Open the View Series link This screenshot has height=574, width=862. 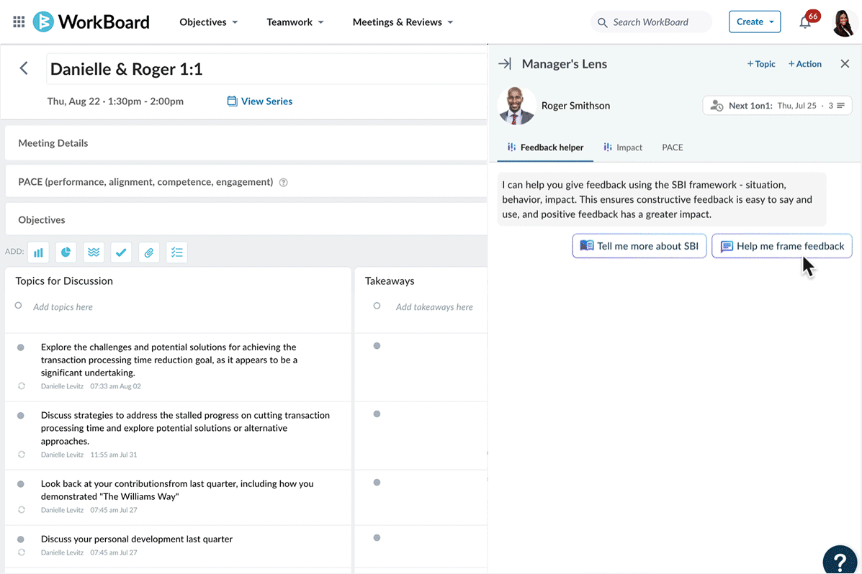[259, 101]
